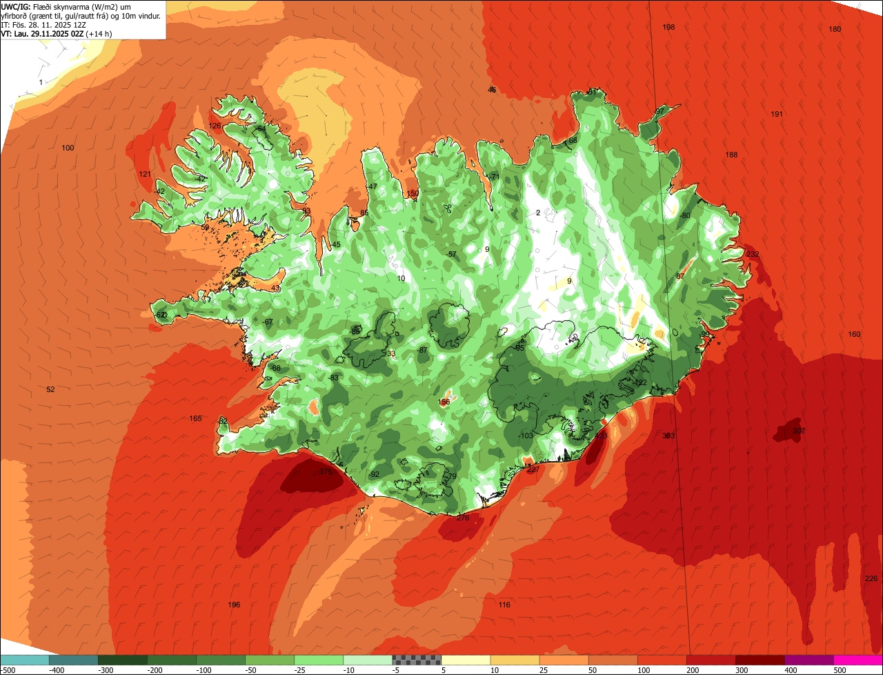The image size is (883, 675).
Task: Click the legend swatch between -400 and -300
Action: [73, 660]
